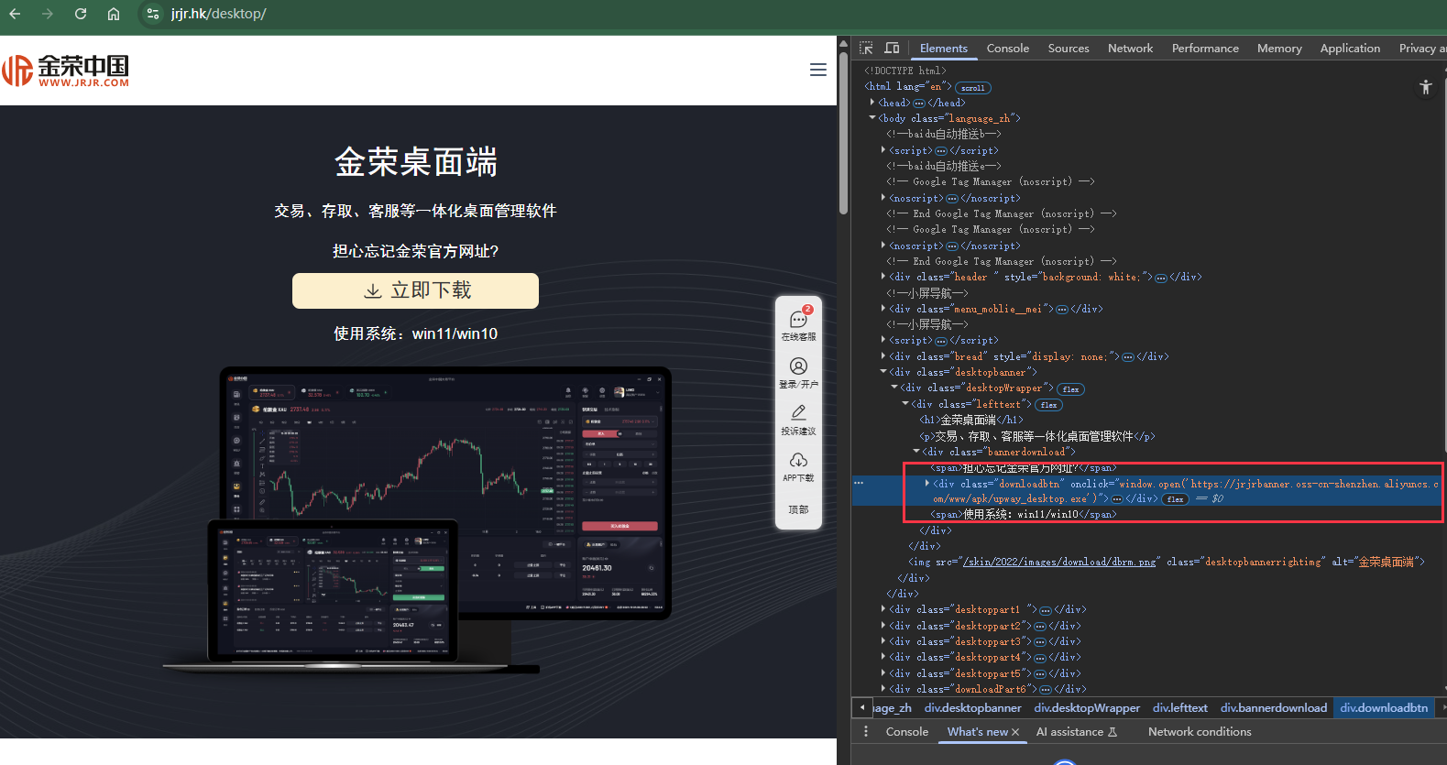Click the login/open account icon
The width and height of the screenshot is (1447, 765).
(798, 366)
